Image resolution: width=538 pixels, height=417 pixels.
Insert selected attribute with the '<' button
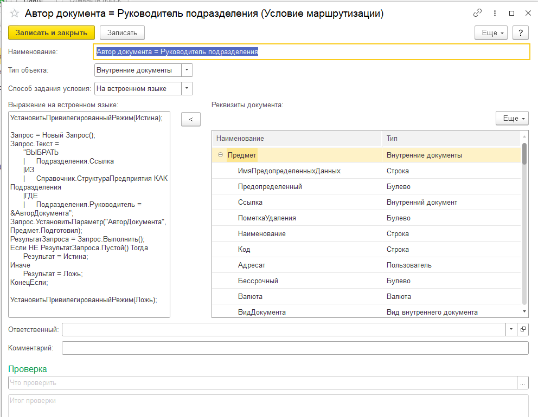(190, 119)
